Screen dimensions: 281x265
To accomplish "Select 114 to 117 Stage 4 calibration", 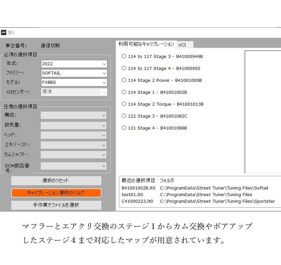I will click(124, 68).
